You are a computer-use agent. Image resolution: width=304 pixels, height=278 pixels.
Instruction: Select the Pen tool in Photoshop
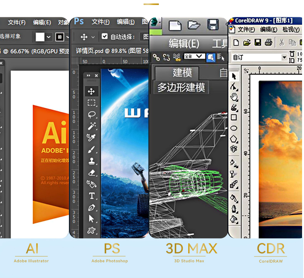click(92, 208)
